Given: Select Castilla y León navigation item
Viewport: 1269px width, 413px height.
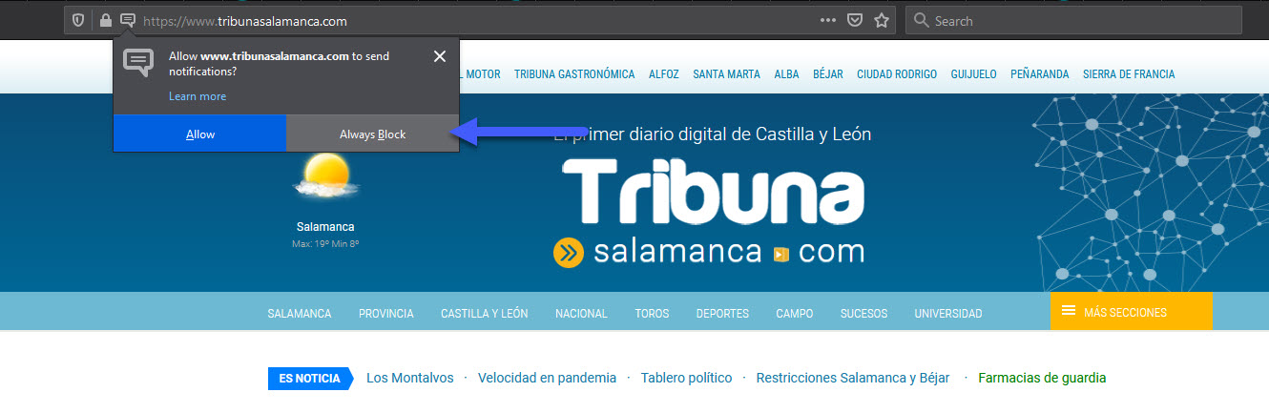Looking at the screenshot, I should click(x=485, y=313).
